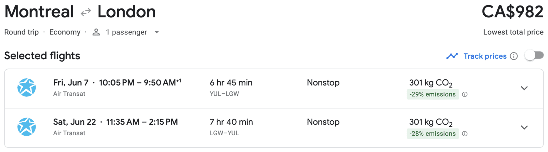Click the -29% emissions badge
The height and width of the screenshot is (152, 548).
(x=433, y=94)
